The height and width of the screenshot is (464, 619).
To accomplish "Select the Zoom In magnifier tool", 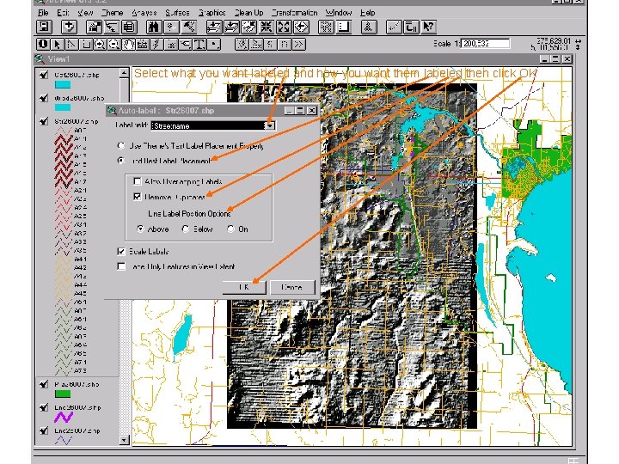I will tap(101, 43).
